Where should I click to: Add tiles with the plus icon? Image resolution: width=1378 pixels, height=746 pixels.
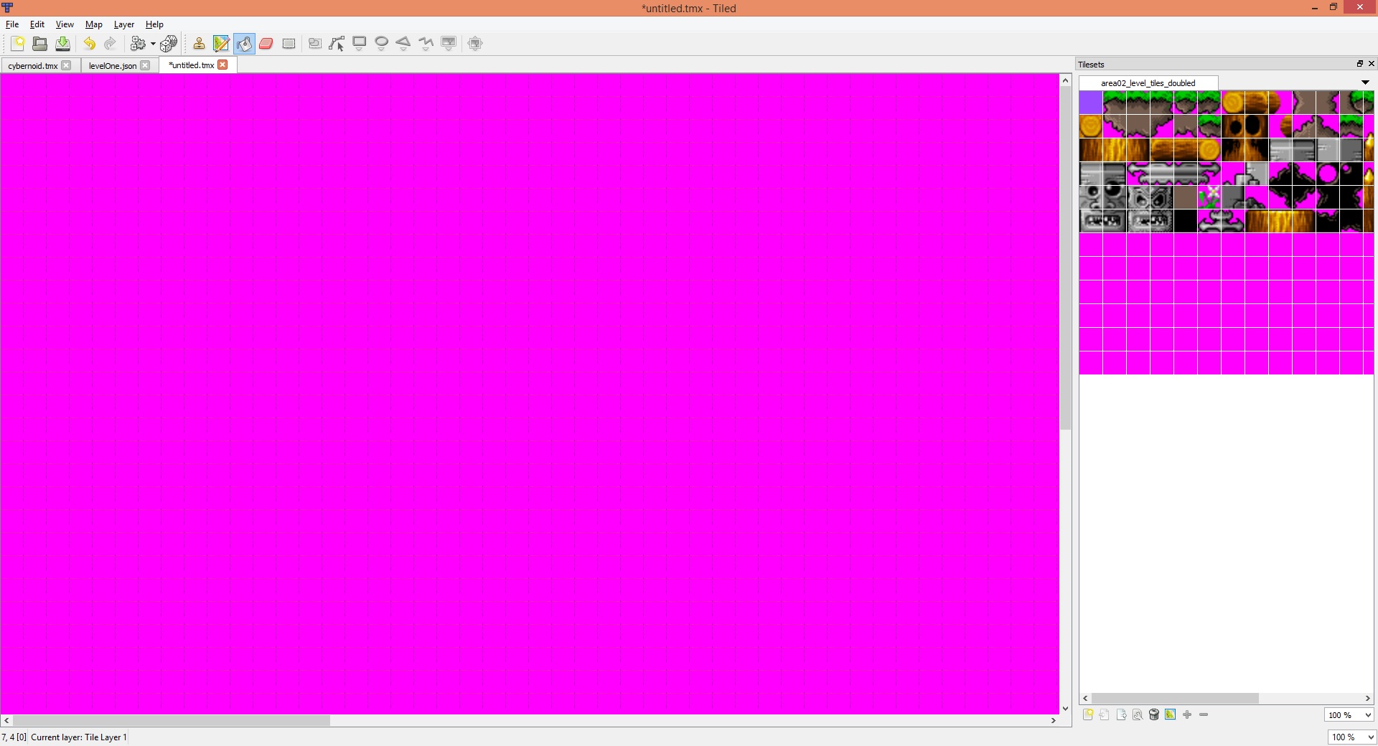coord(1187,715)
